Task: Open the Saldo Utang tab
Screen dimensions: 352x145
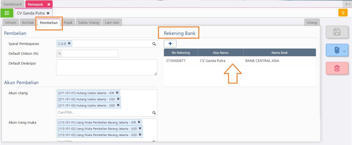Action: point(88,23)
